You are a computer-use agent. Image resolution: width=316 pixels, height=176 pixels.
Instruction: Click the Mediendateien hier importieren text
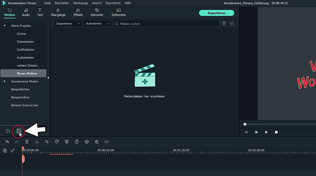(144, 97)
